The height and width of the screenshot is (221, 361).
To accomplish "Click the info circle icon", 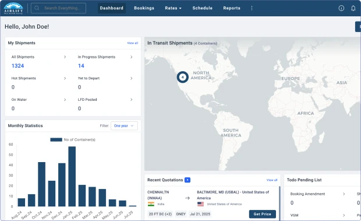I will click(341, 8).
